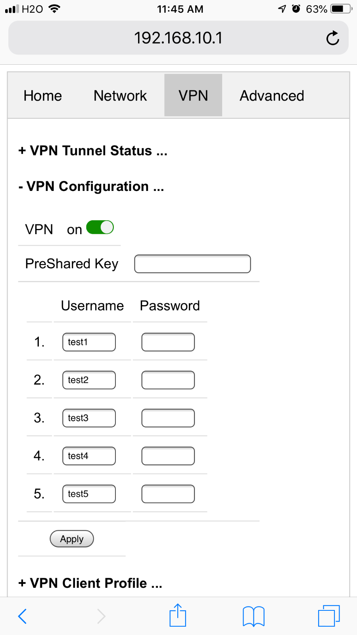The width and height of the screenshot is (357, 635).
Task: Expand the VPN Tunnel Status section
Action: [93, 151]
